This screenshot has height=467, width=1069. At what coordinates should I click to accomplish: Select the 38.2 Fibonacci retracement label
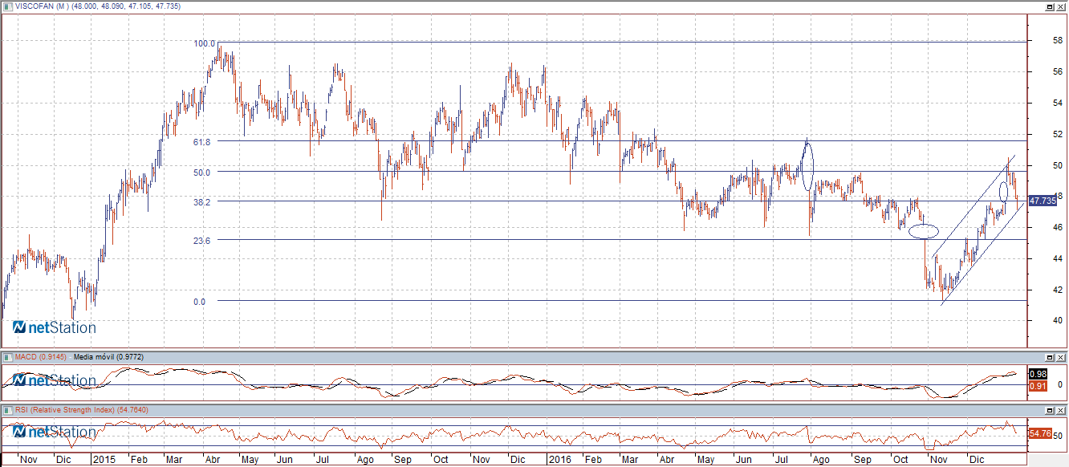(201, 202)
